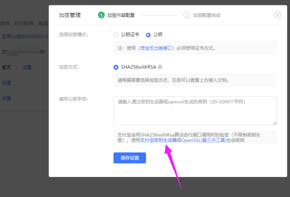Click the 设置 link beside 暂无
Image resolution: width=290 pixels, height=197 pixels.
pyautogui.click(x=27, y=67)
